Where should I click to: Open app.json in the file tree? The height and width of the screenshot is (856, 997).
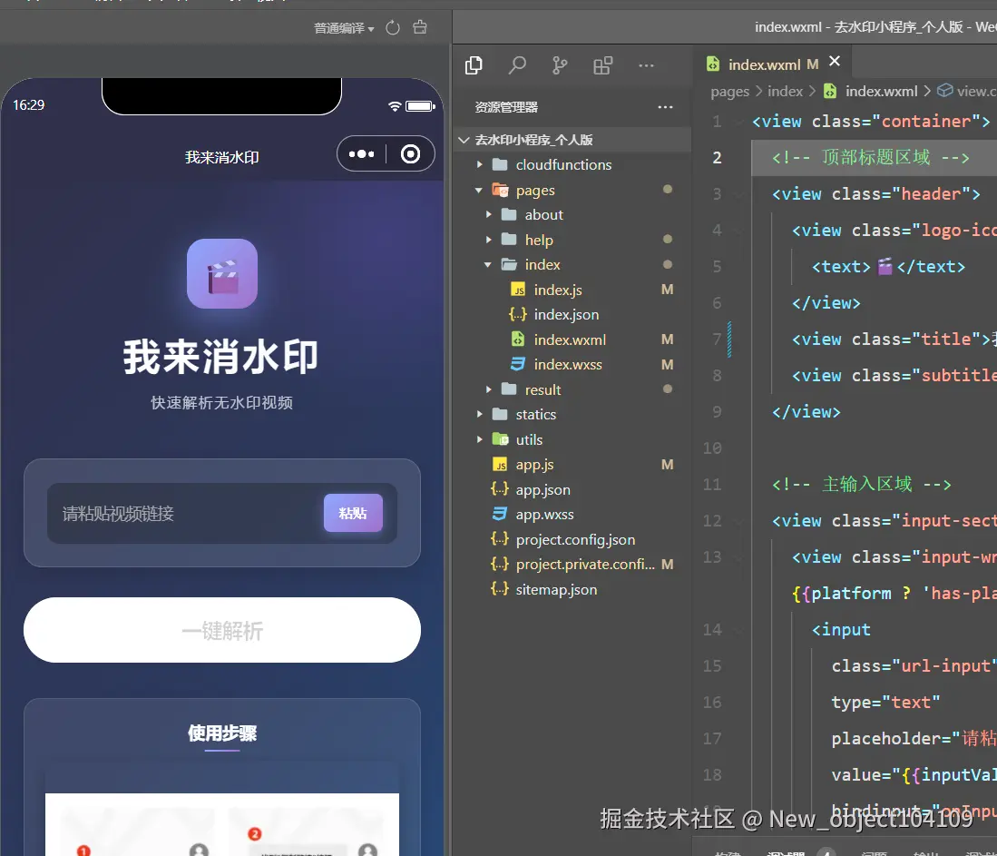pyautogui.click(x=543, y=489)
